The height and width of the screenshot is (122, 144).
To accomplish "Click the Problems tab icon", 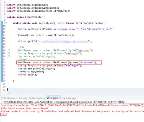I will click(2, 98).
